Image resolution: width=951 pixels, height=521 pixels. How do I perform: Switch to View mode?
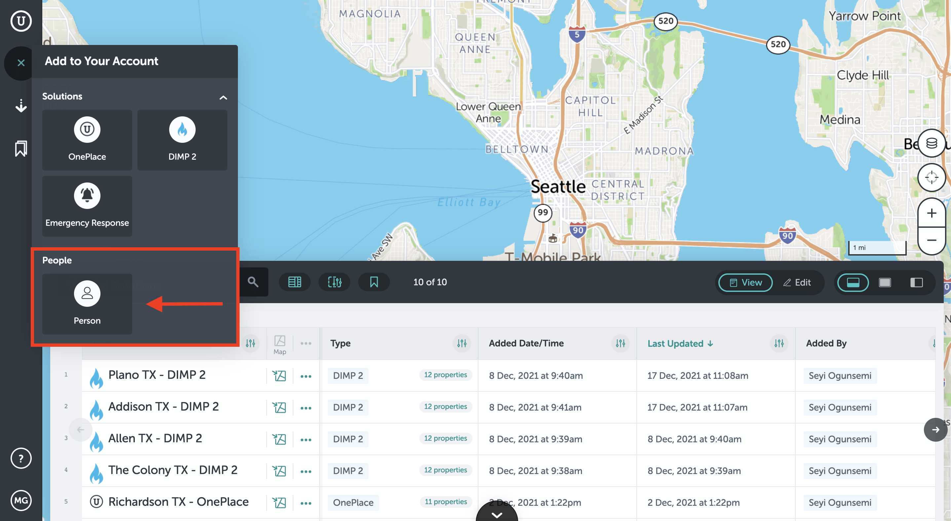(745, 282)
